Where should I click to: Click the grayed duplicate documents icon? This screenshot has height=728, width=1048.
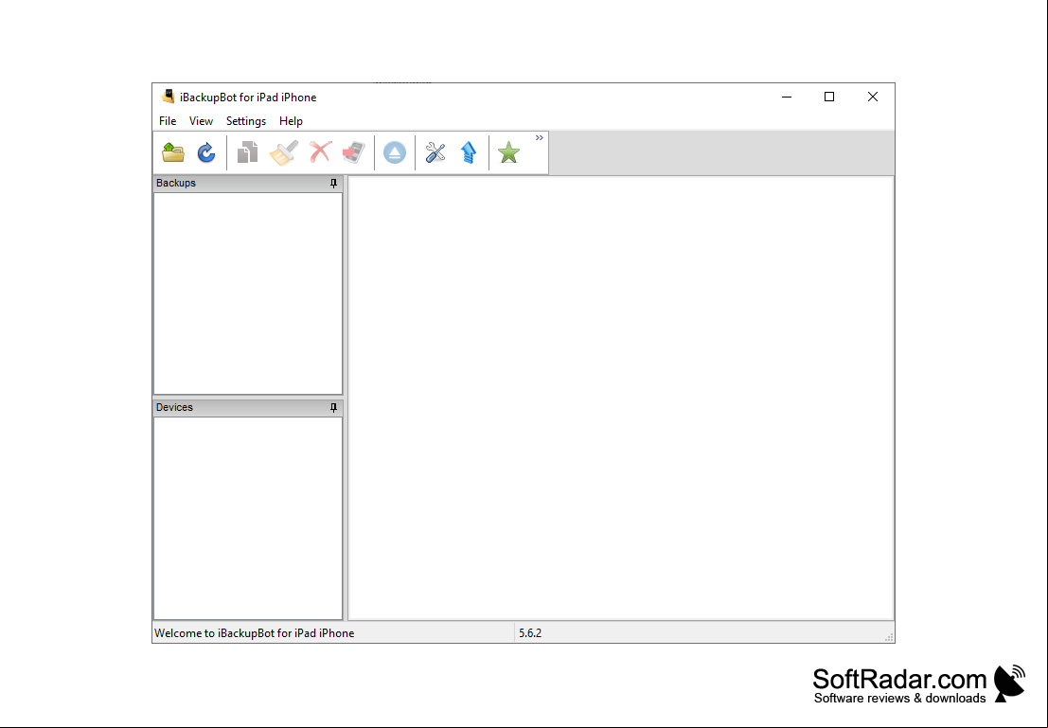pos(247,152)
